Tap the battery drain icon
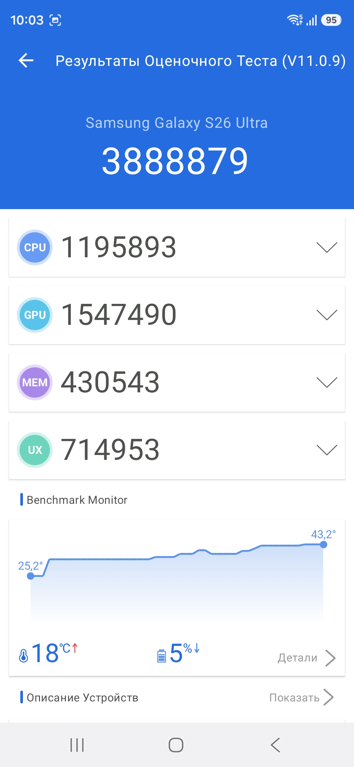The width and height of the screenshot is (354, 767). pos(161,656)
